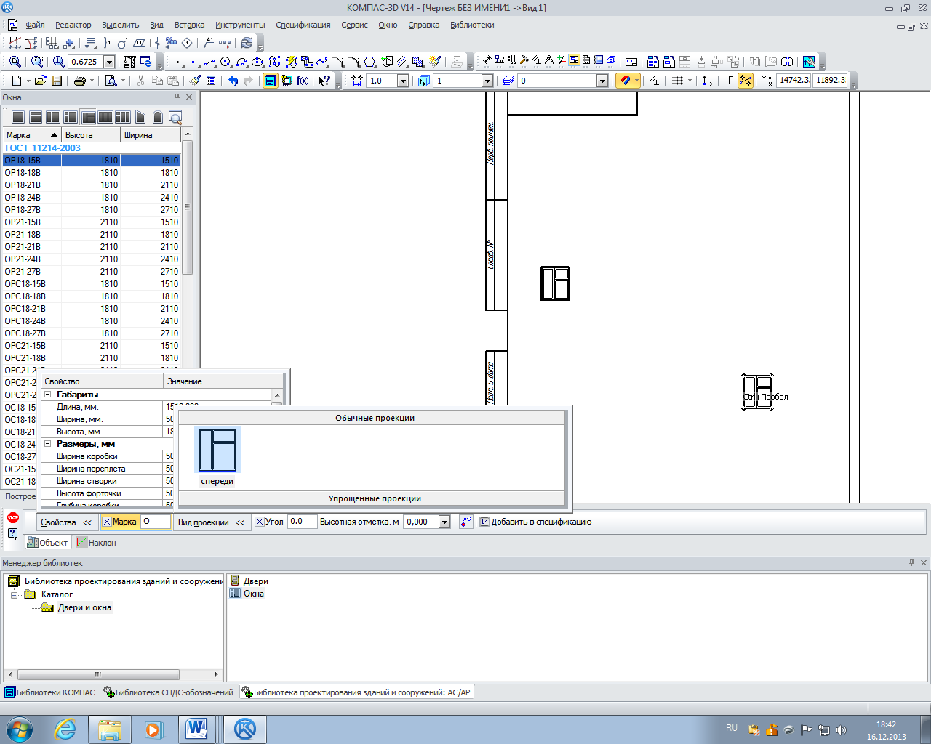
Task: Select the ОР21-24В row in the list
Action: [x=92, y=259]
